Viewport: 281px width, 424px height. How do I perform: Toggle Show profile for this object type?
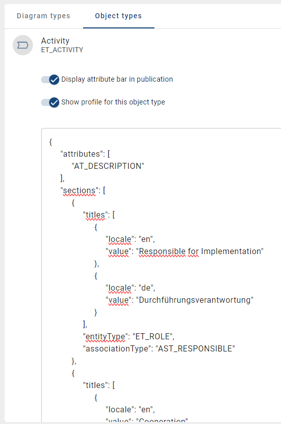[x=50, y=102]
